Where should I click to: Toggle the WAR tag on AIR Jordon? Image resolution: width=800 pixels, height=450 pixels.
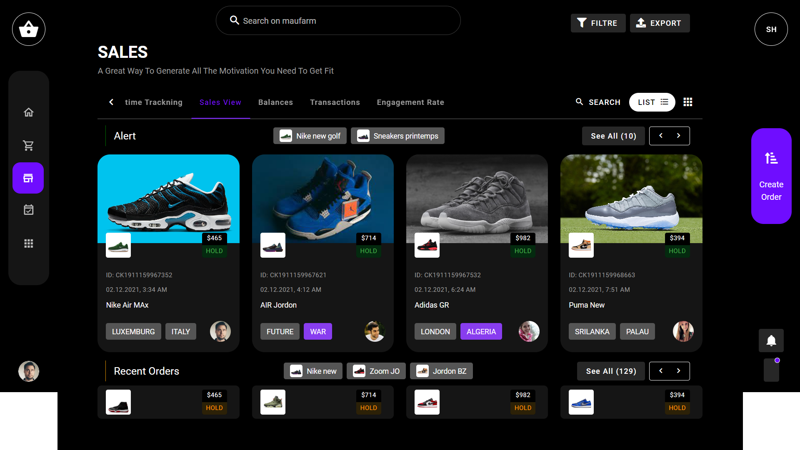pyautogui.click(x=317, y=331)
